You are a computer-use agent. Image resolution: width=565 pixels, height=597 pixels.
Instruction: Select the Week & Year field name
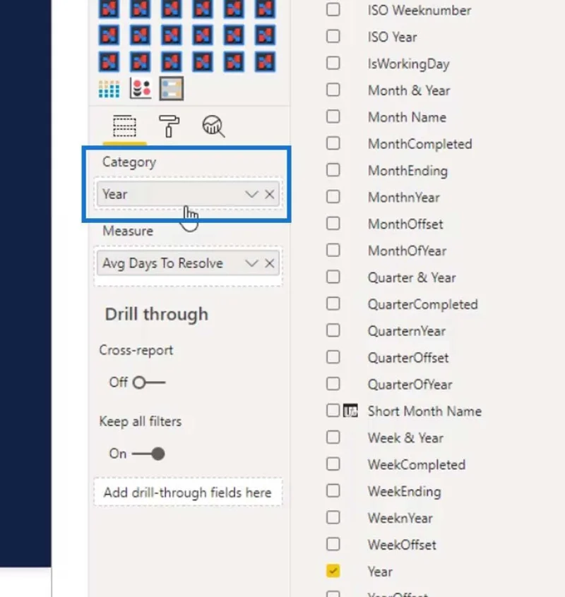405,438
